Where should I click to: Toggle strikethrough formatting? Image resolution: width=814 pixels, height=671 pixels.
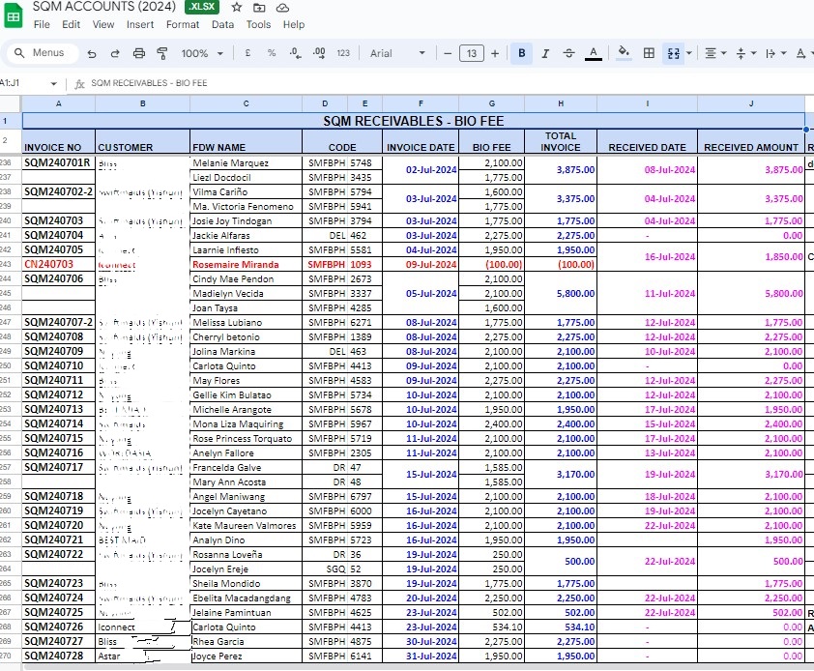point(568,53)
